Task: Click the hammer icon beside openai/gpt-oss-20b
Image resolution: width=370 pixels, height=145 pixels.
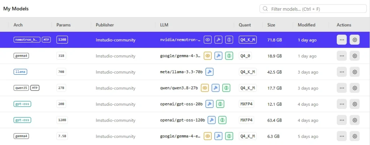Action: 209,104
